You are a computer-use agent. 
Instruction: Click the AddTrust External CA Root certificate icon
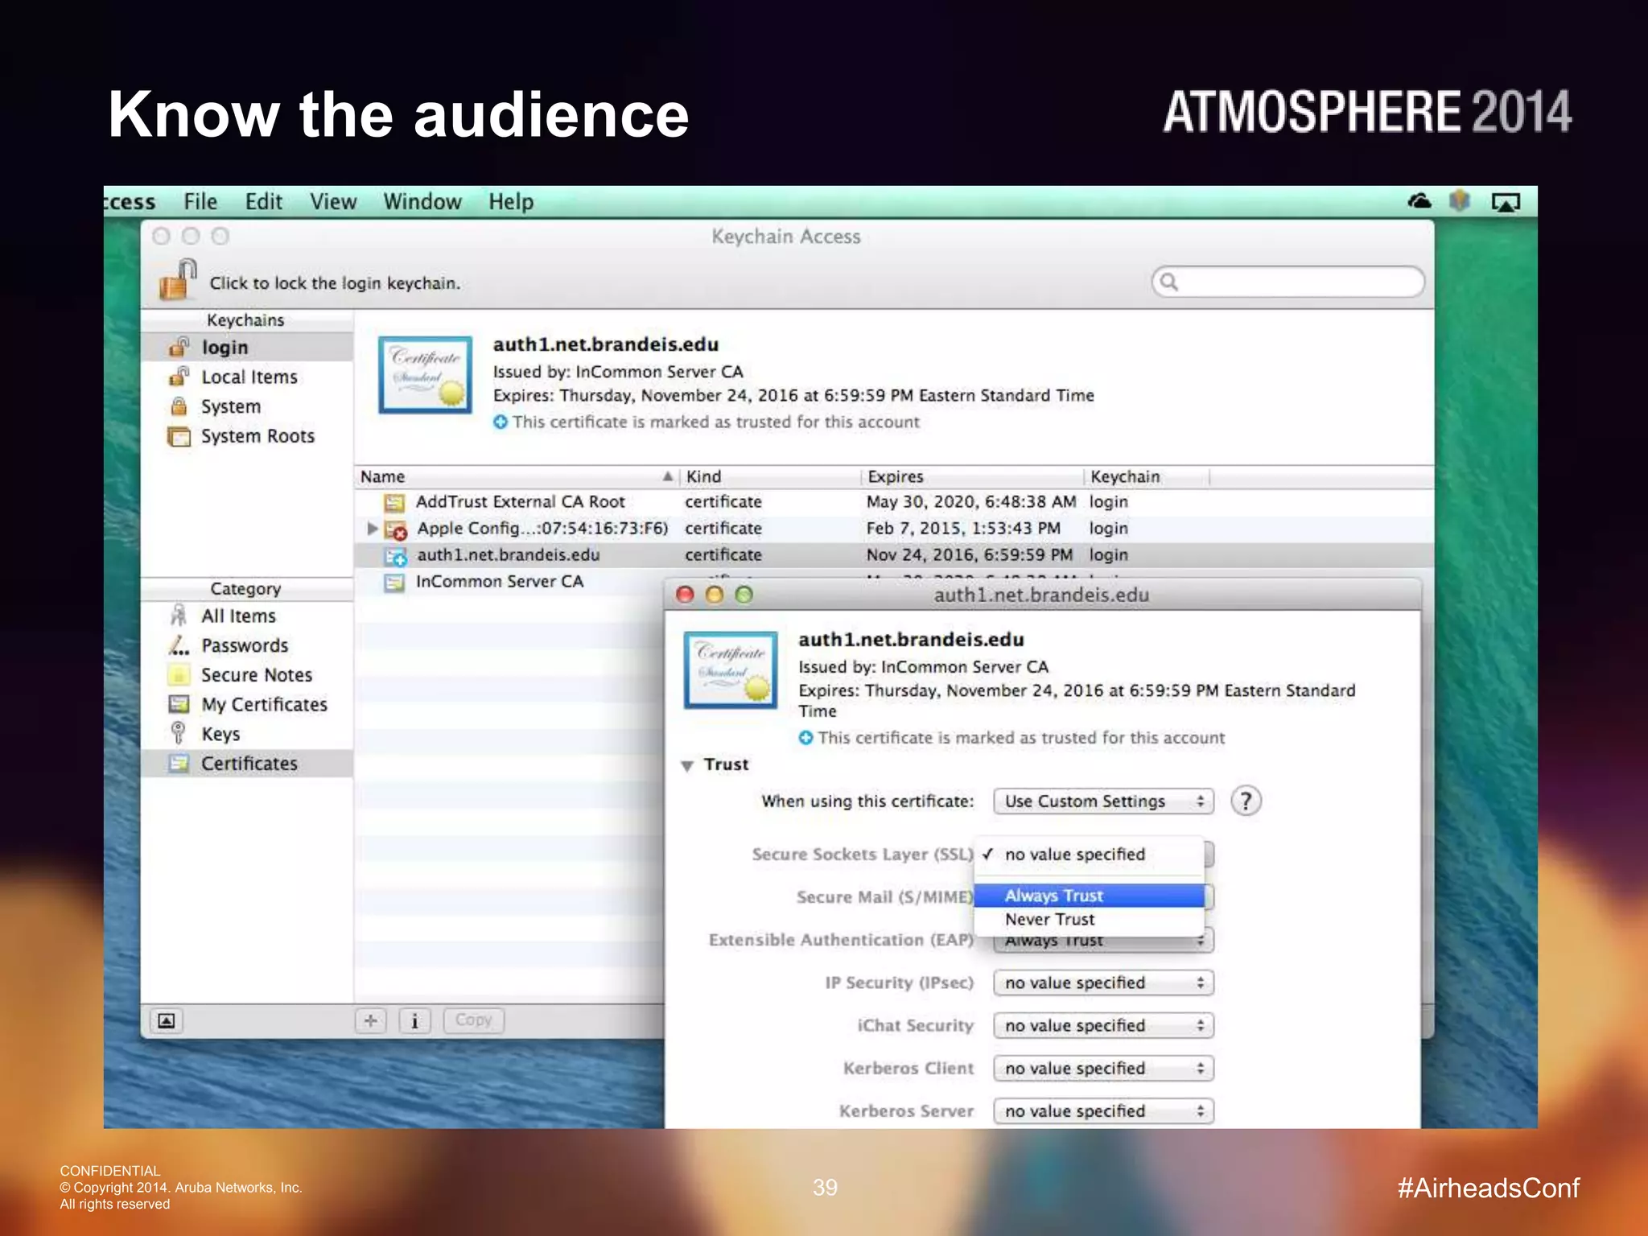coord(394,503)
